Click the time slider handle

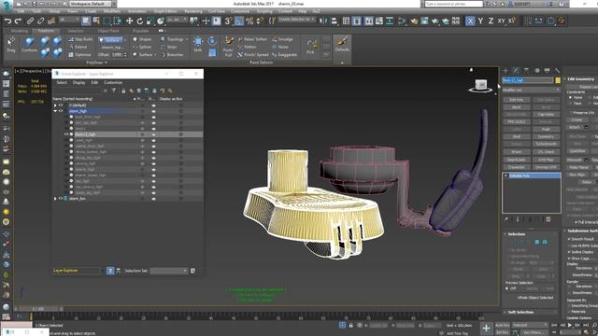tap(38, 309)
